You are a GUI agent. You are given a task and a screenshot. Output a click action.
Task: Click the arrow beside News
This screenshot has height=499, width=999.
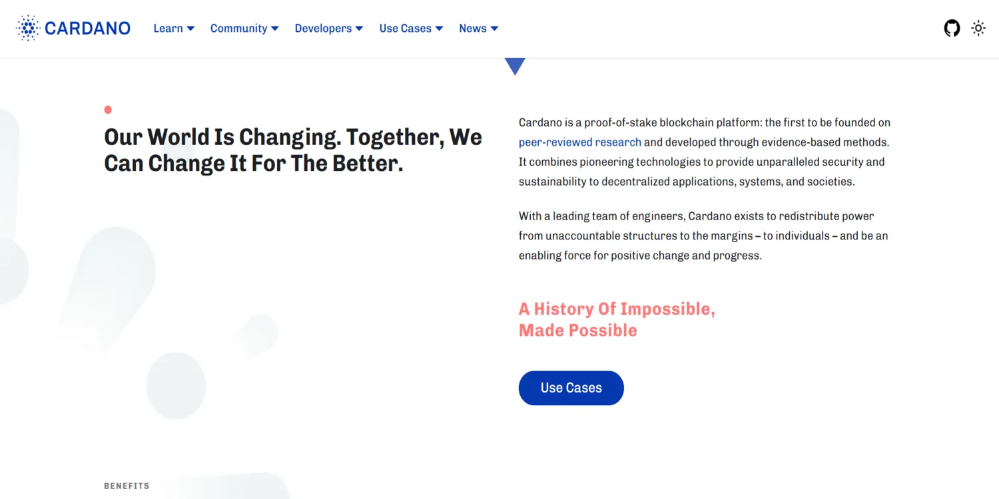494,29
